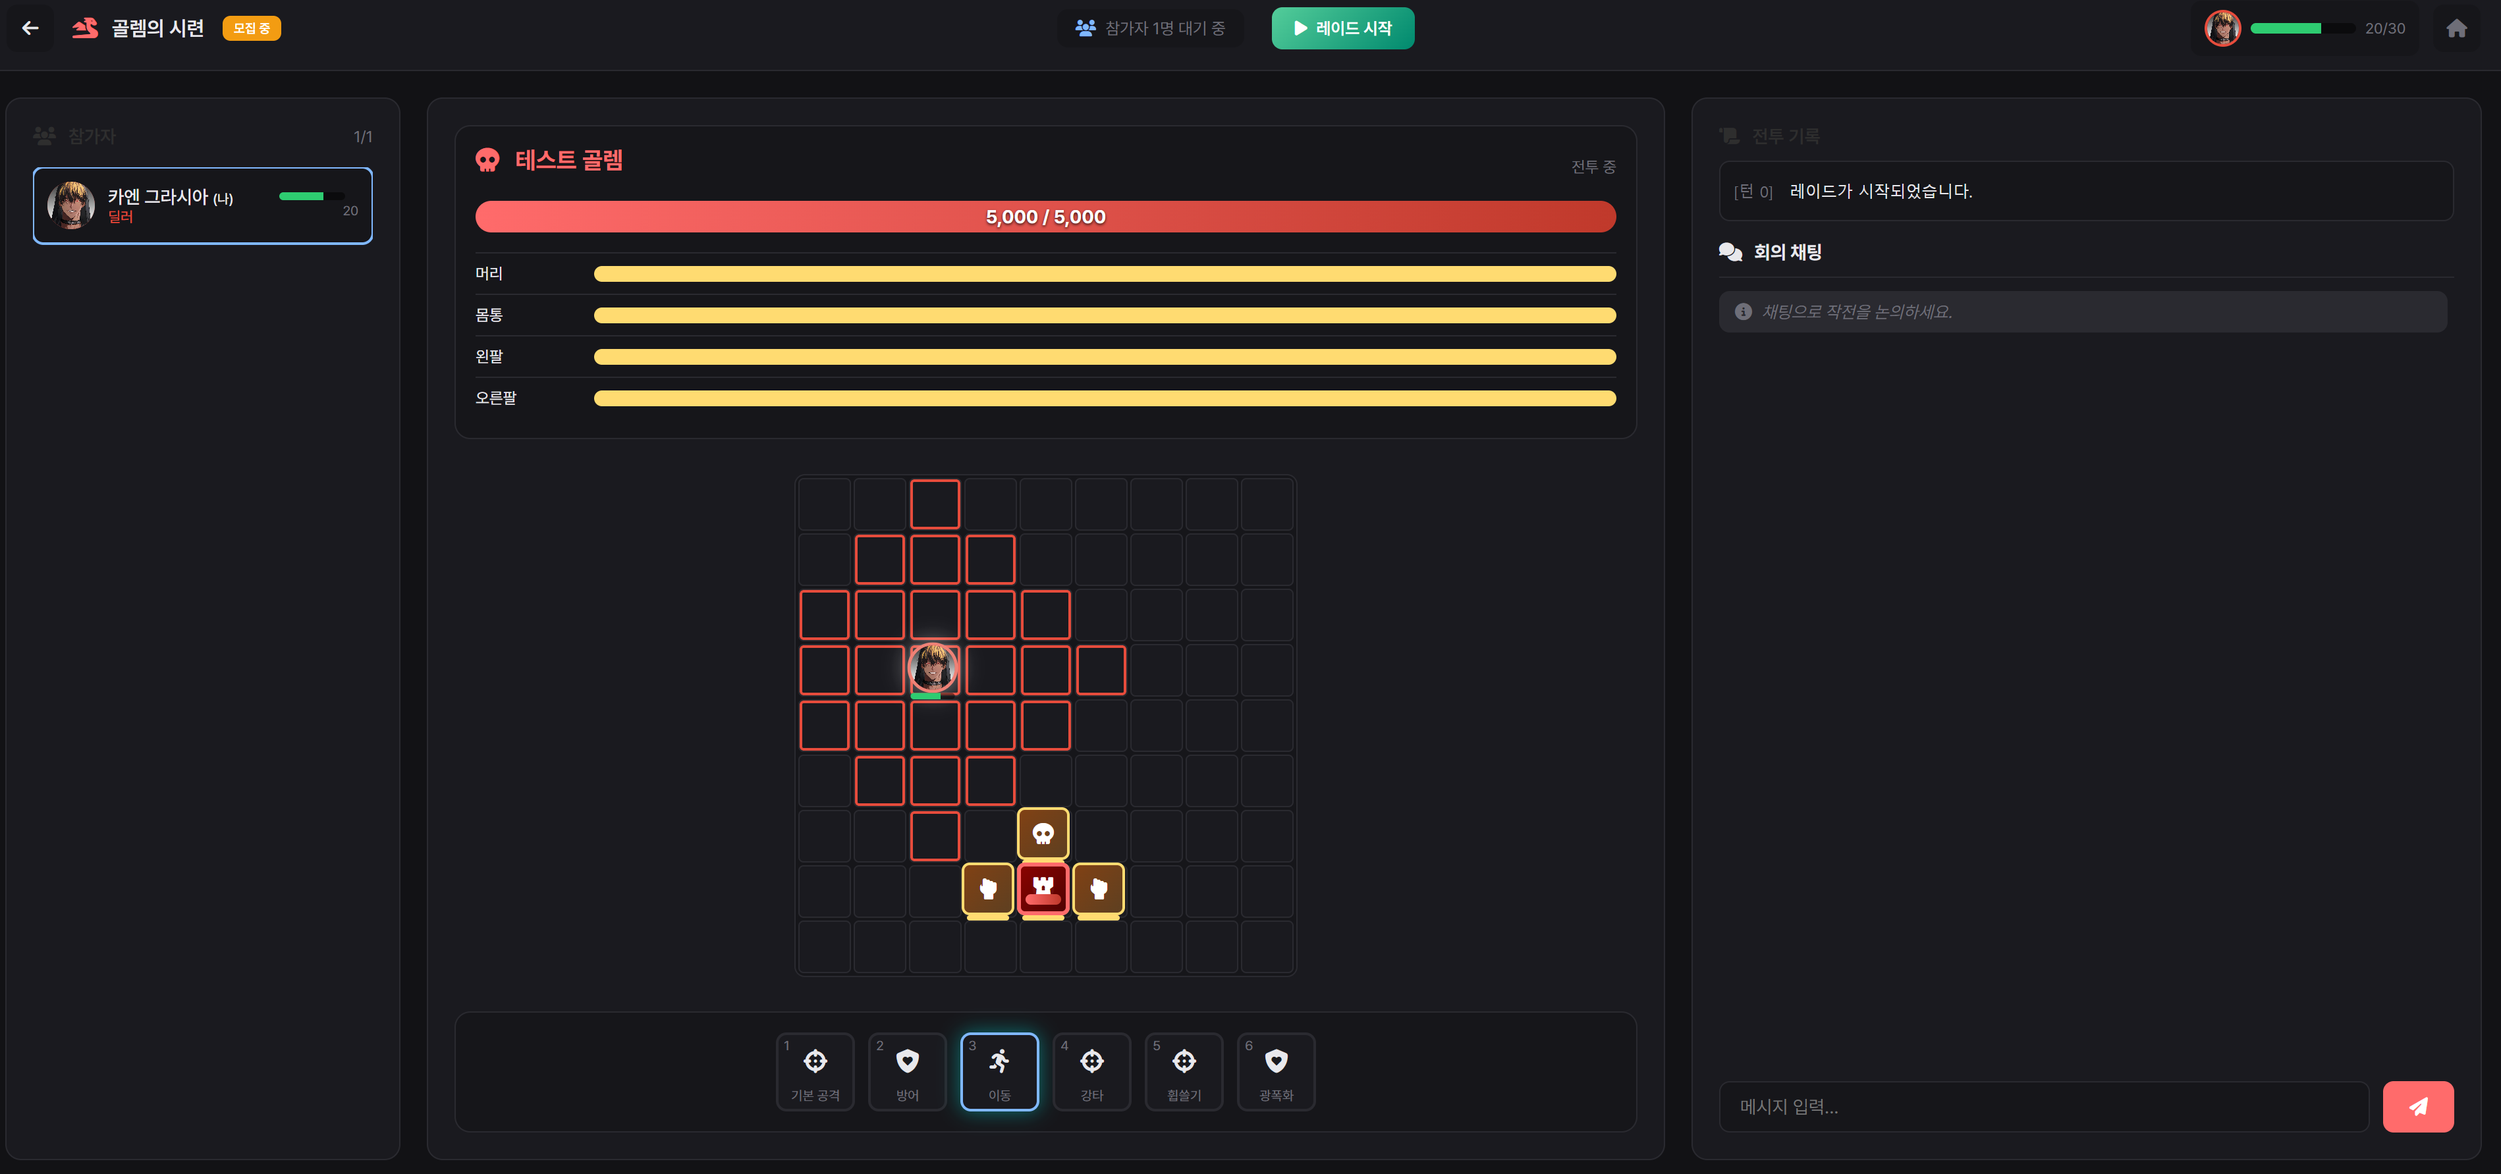This screenshot has width=2501, height=1174.
Task: Select the 강타 skill button
Action: (1091, 1071)
